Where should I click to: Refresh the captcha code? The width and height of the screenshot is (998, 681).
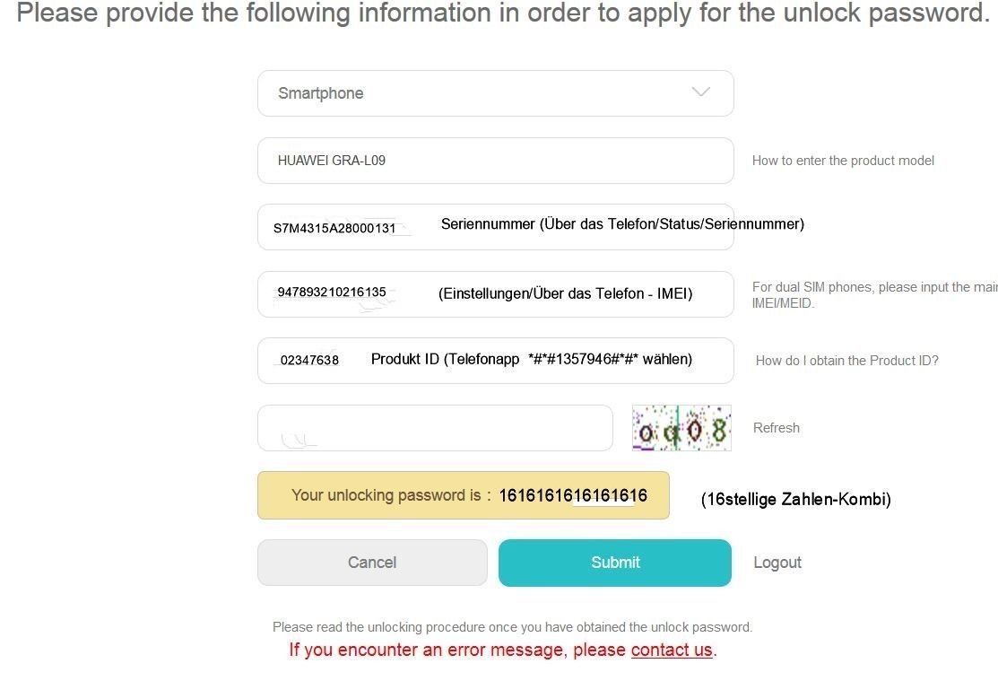pyautogui.click(x=777, y=428)
